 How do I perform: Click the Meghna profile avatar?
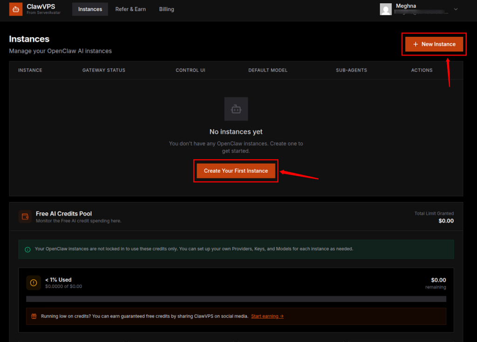click(x=386, y=9)
